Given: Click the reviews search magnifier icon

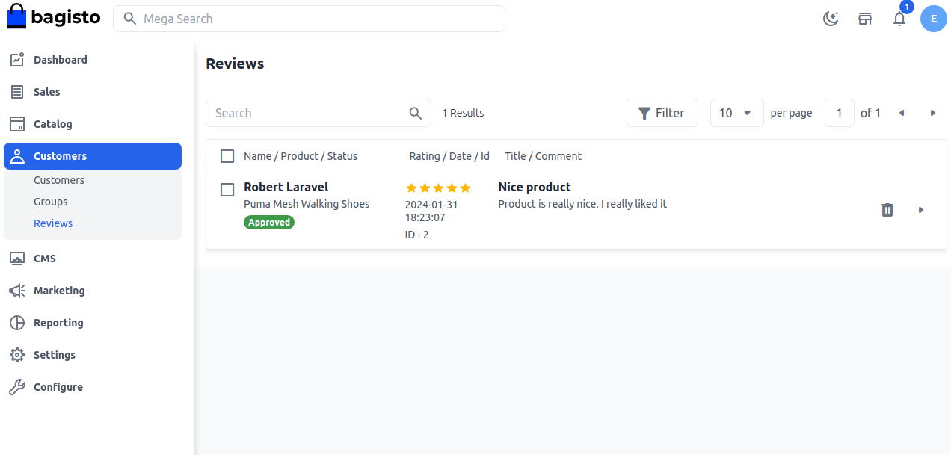Looking at the screenshot, I should coord(416,113).
